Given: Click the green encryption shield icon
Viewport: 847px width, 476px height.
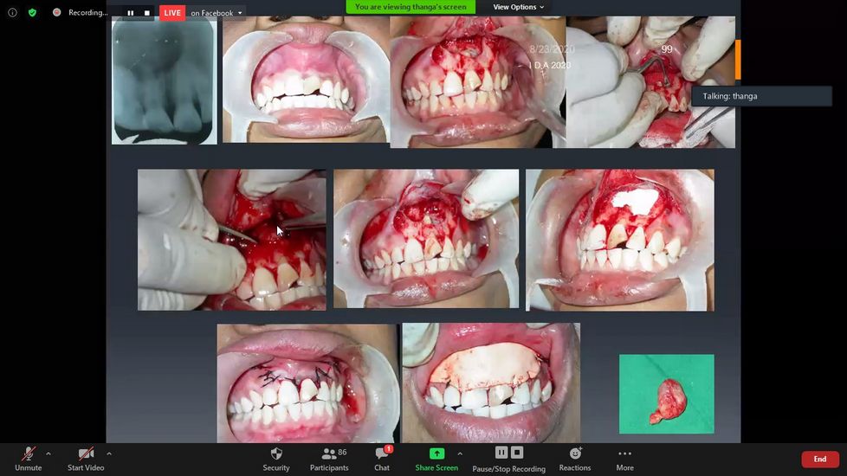Looking at the screenshot, I should coord(32,13).
